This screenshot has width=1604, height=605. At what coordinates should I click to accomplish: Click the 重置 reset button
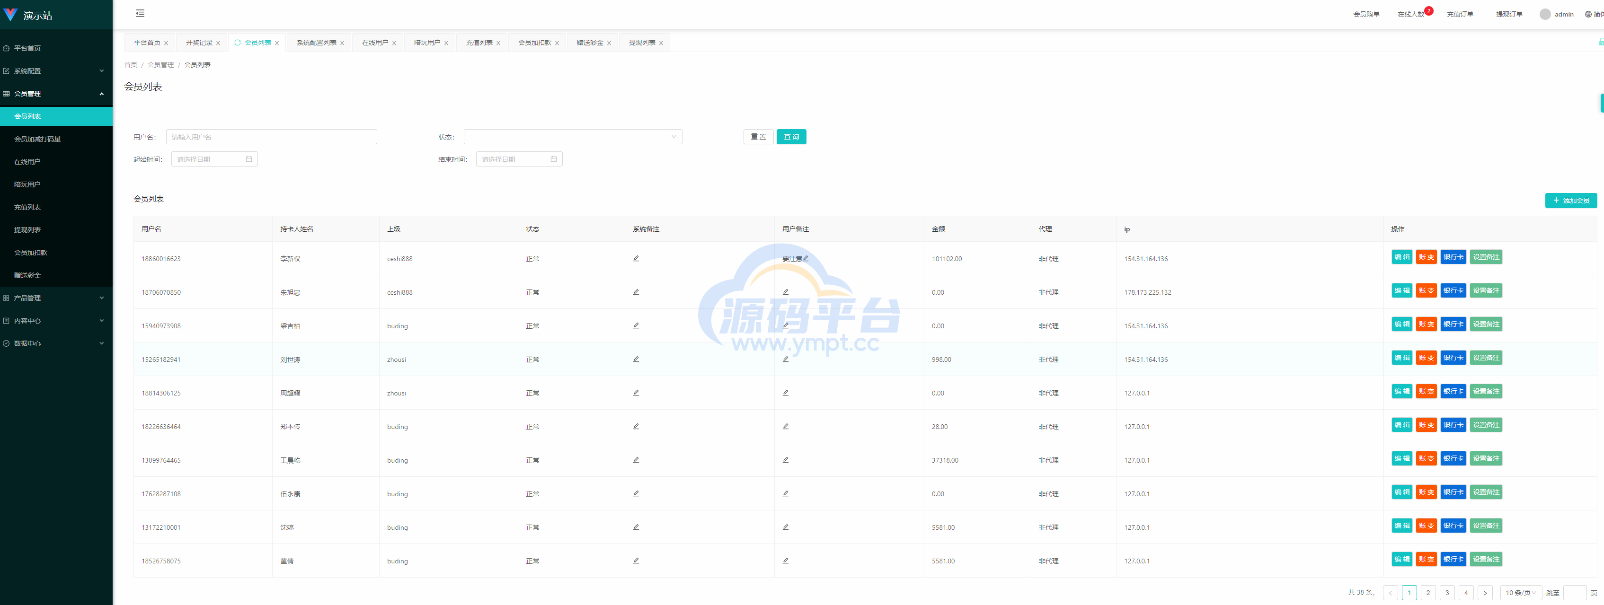(758, 137)
